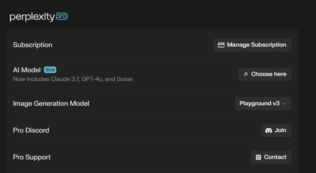Image resolution: width=316 pixels, height=173 pixels.
Task: Click the Pro Support row label
Action: click(32, 157)
